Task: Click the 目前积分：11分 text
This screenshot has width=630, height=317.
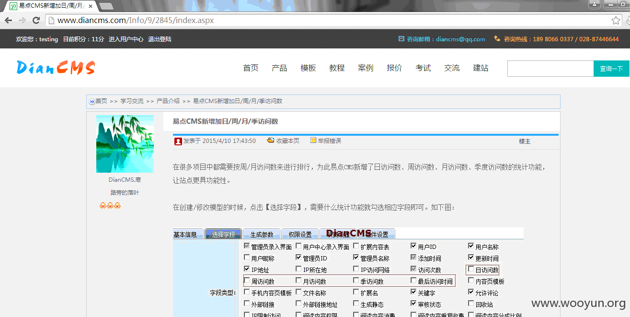Action: [x=83, y=39]
